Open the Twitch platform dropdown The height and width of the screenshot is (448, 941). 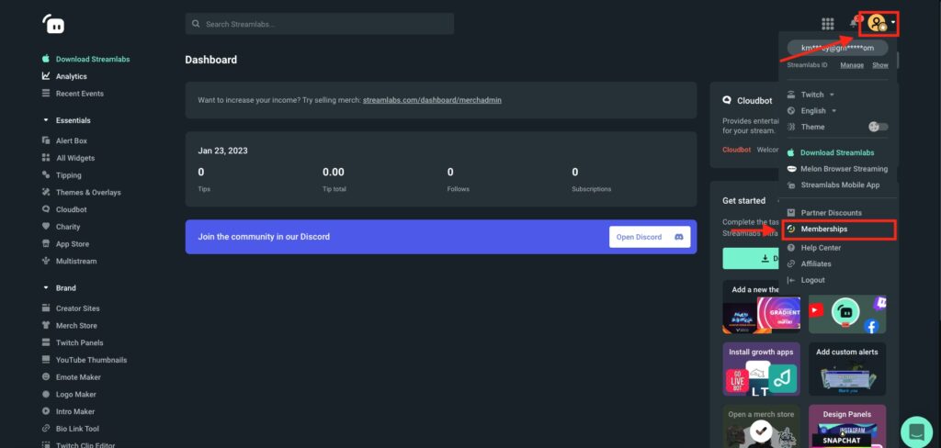point(817,95)
